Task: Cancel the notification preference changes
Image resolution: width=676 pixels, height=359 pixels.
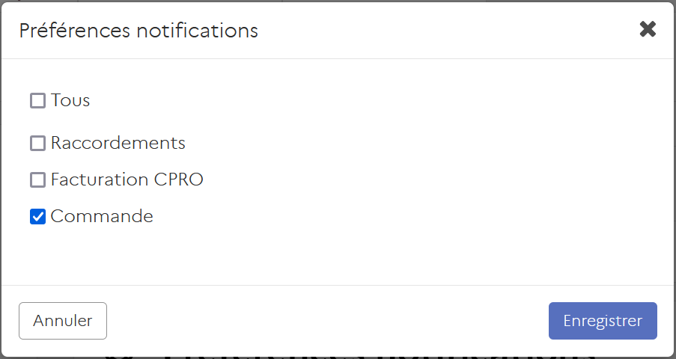Action: (63, 321)
